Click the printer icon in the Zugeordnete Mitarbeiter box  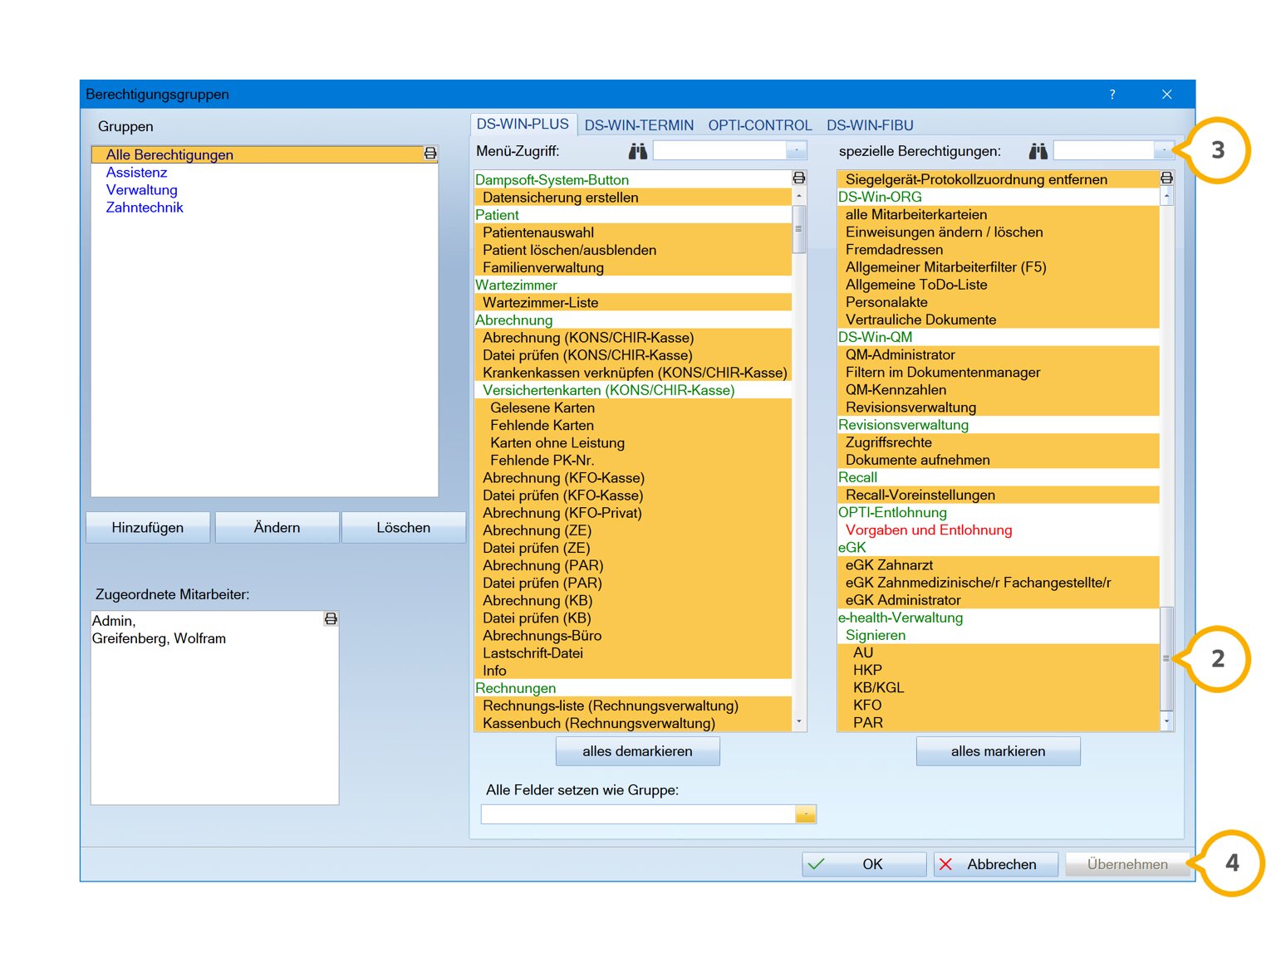pos(331,619)
